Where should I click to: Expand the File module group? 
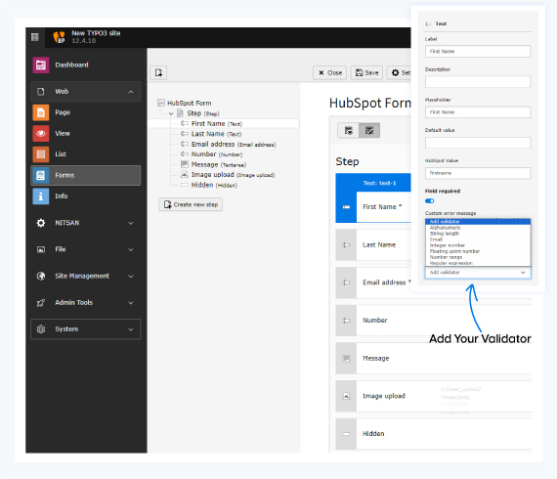86,249
